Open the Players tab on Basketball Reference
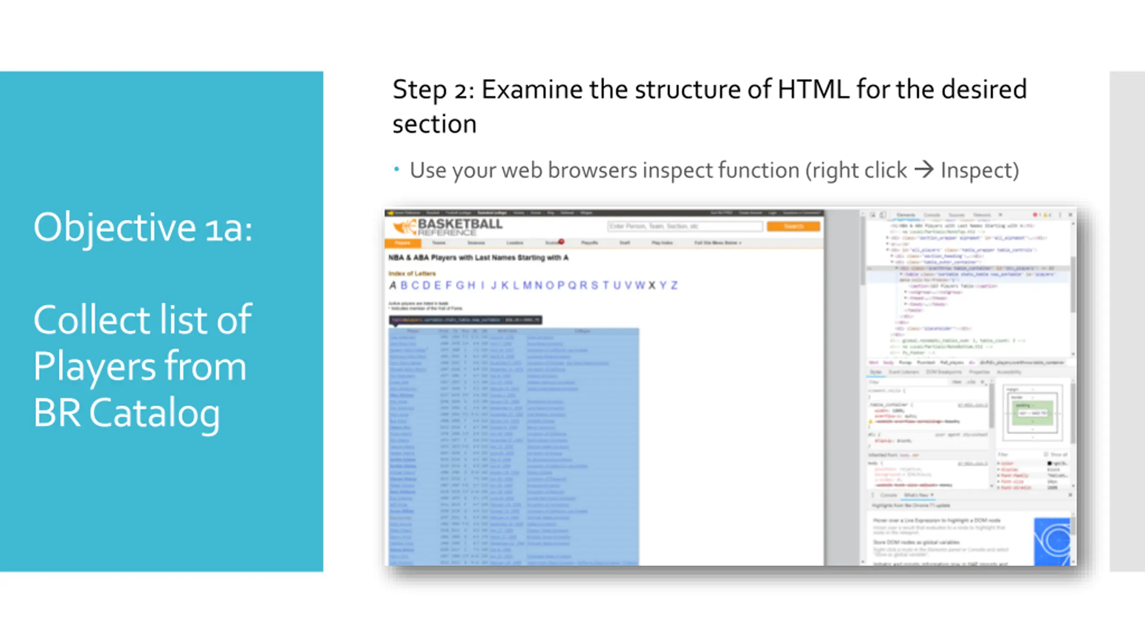This screenshot has width=1145, height=644. [403, 243]
